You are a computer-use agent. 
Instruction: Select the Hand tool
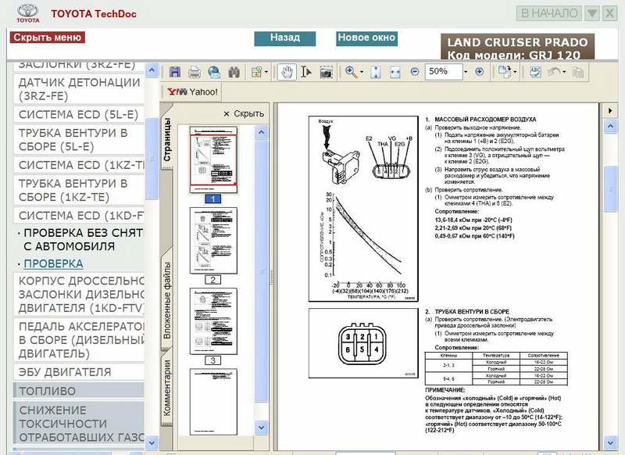point(287,72)
